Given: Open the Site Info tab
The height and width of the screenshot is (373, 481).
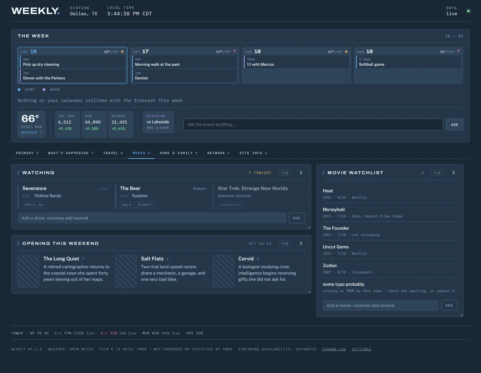Looking at the screenshot, I should tap(253, 153).
